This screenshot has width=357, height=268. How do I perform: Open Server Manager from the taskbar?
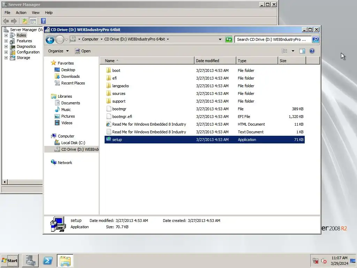30,260
